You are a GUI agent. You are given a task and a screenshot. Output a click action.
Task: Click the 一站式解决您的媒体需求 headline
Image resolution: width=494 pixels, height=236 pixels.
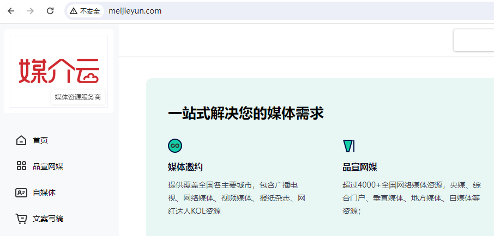[x=246, y=113]
